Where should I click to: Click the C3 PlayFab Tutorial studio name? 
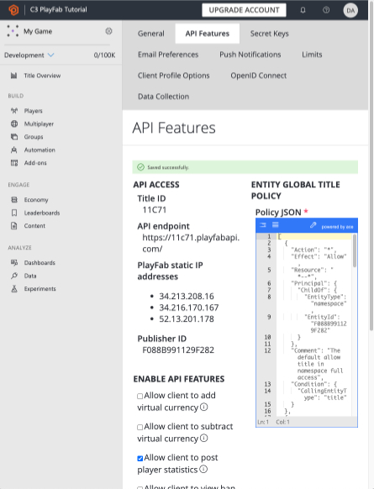[59, 10]
